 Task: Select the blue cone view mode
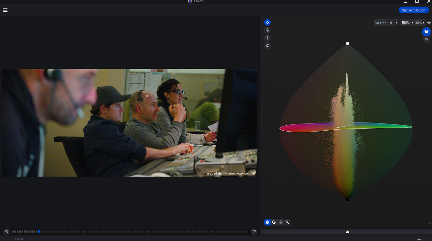click(x=427, y=32)
